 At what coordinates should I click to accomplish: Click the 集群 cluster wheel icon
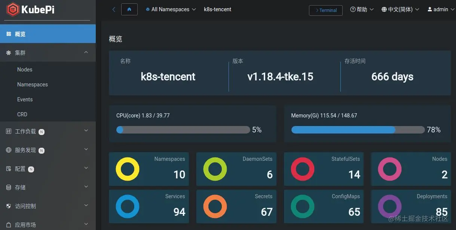coord(9,53)
